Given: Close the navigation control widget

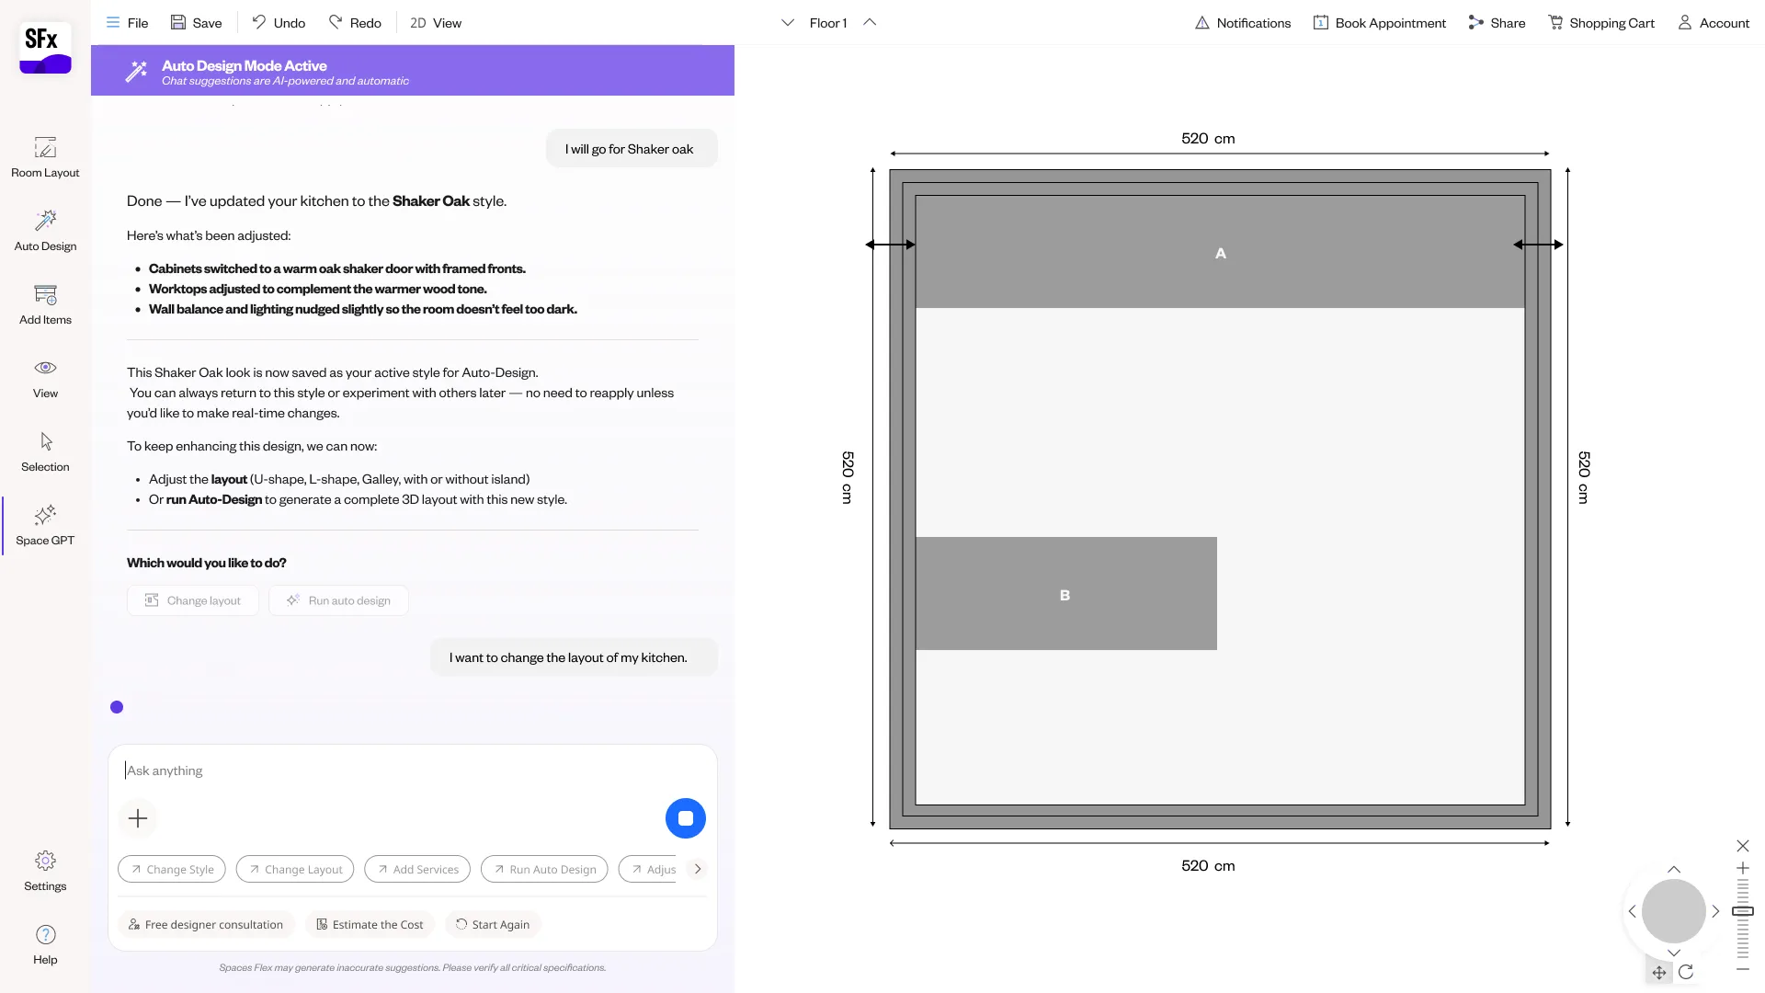Looking at the screenshot, I should tap(1743, 846).
